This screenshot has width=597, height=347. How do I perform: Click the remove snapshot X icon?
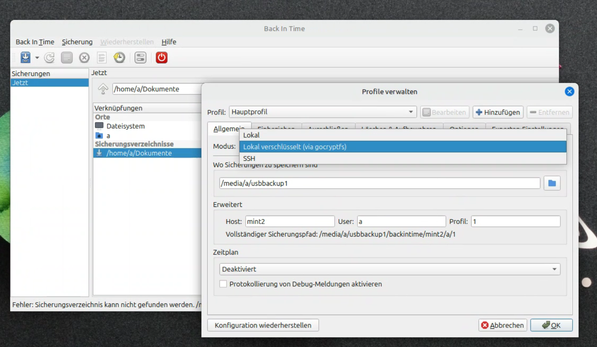tap(84, 57)
